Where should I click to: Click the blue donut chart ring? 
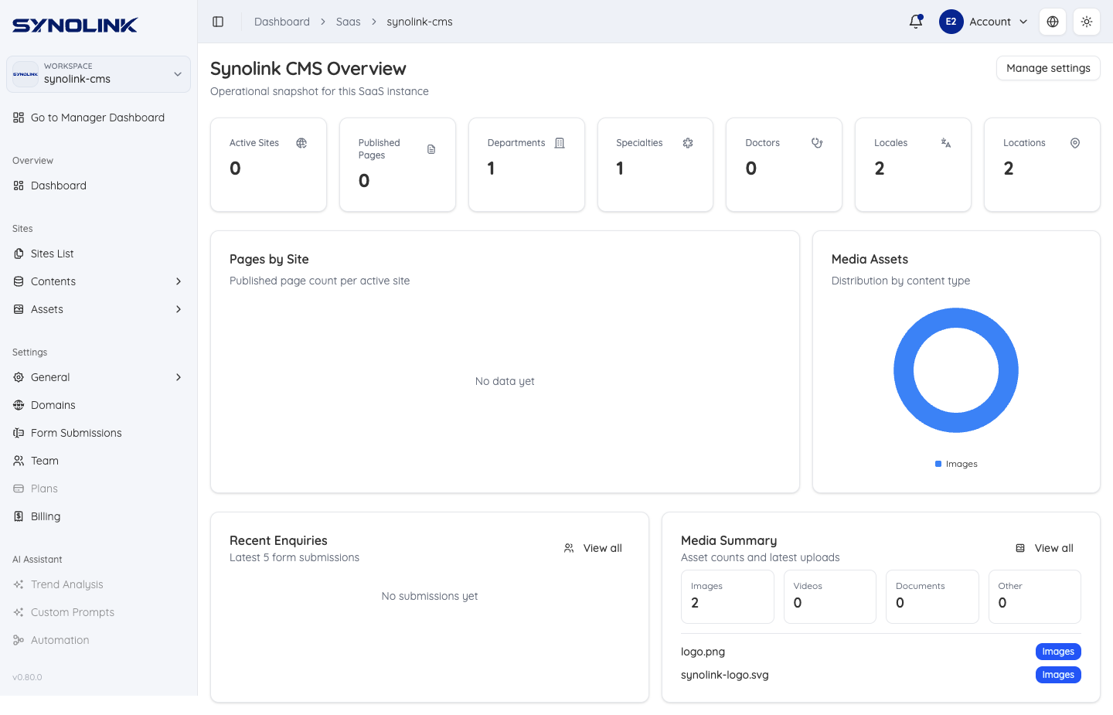coord(904,370)
